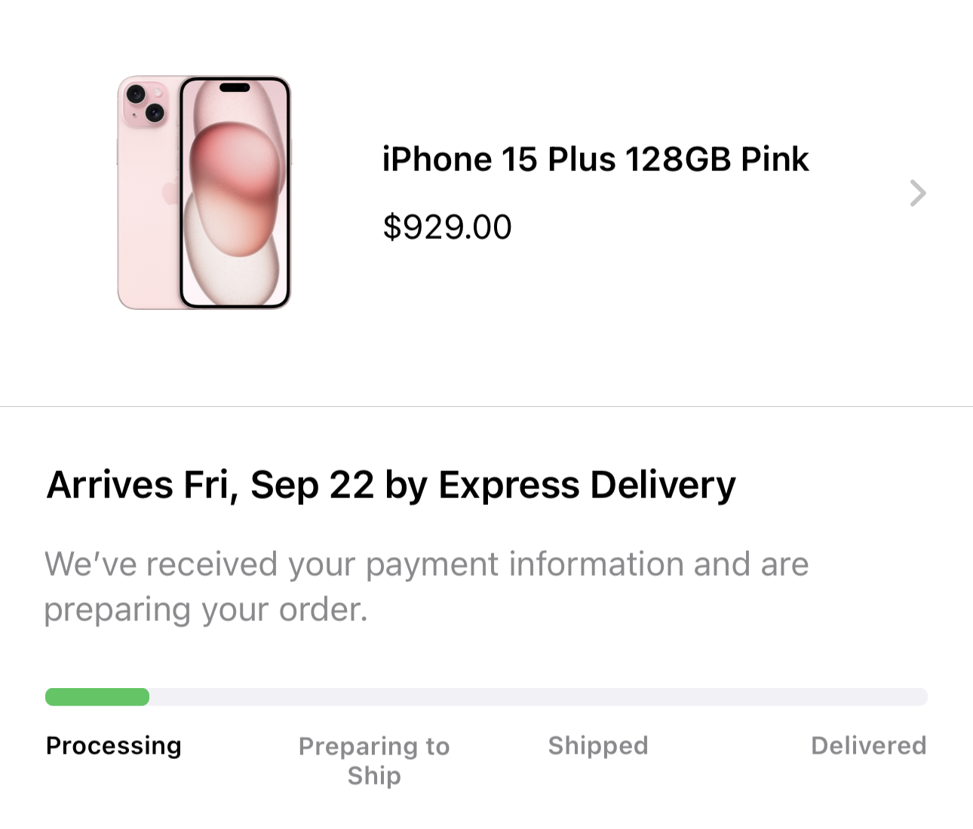Click the "We've received your payment information" message
973x829 pixels.
click(426, 564)
